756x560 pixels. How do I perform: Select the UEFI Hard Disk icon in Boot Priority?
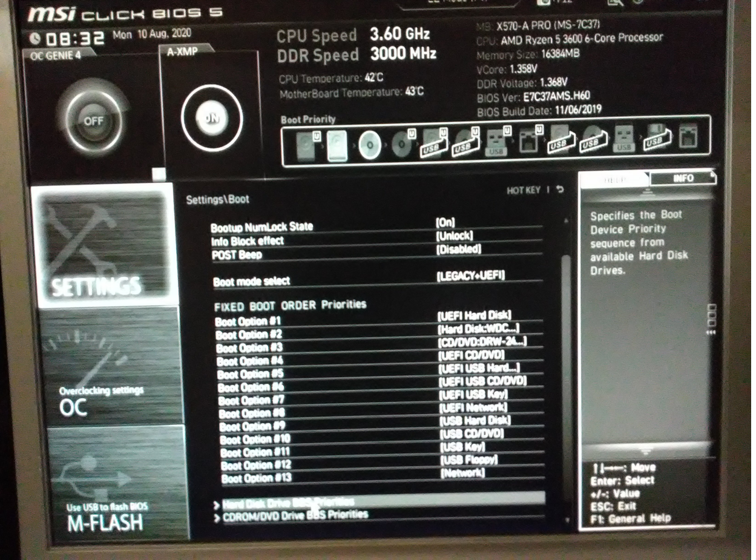307,146
